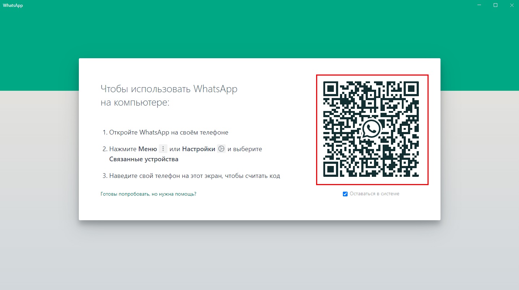Click the heading line "на компьютере:"

click(135, 103)
